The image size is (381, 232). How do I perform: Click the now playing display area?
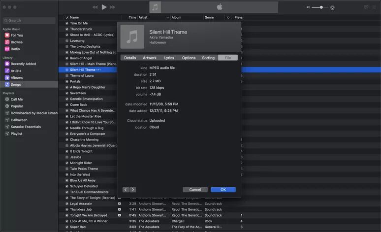214,7
